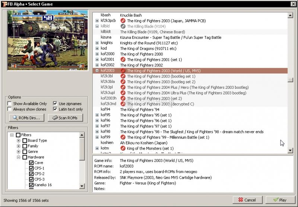Open ROMs Dirs settings
This screenshot has width=298, height=207.
point(26,118)
